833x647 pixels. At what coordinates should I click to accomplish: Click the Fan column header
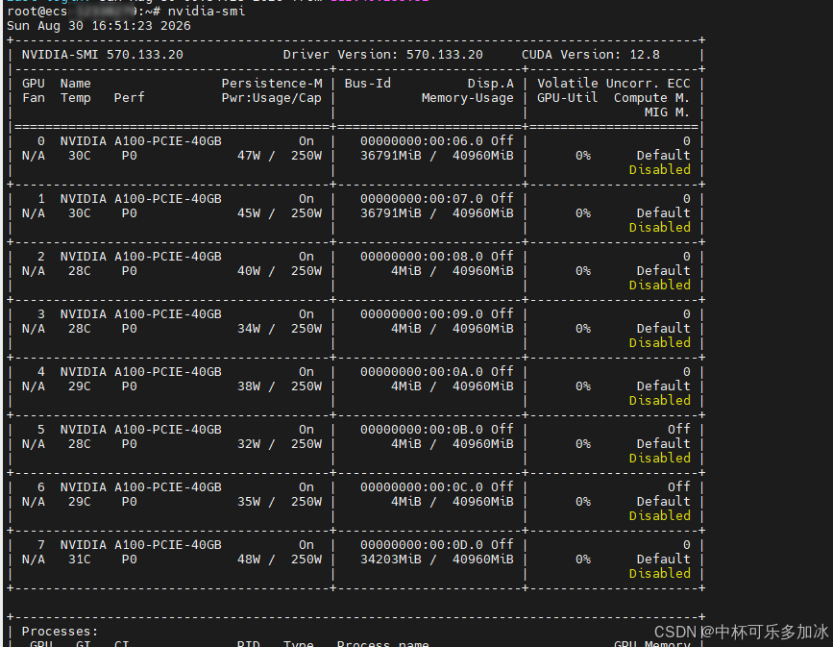tap(34, 98)
